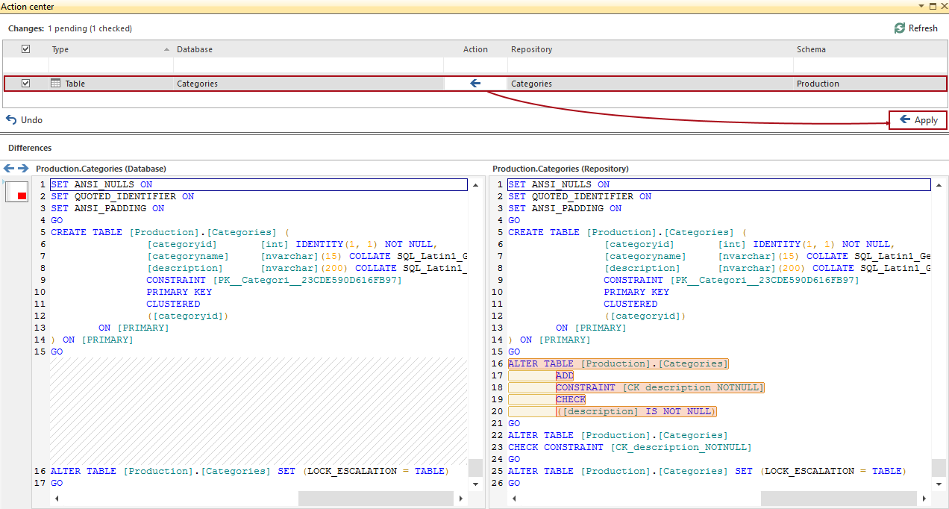Sort changes by the Schema column header

pyautogui.click(x=810, y=49)
